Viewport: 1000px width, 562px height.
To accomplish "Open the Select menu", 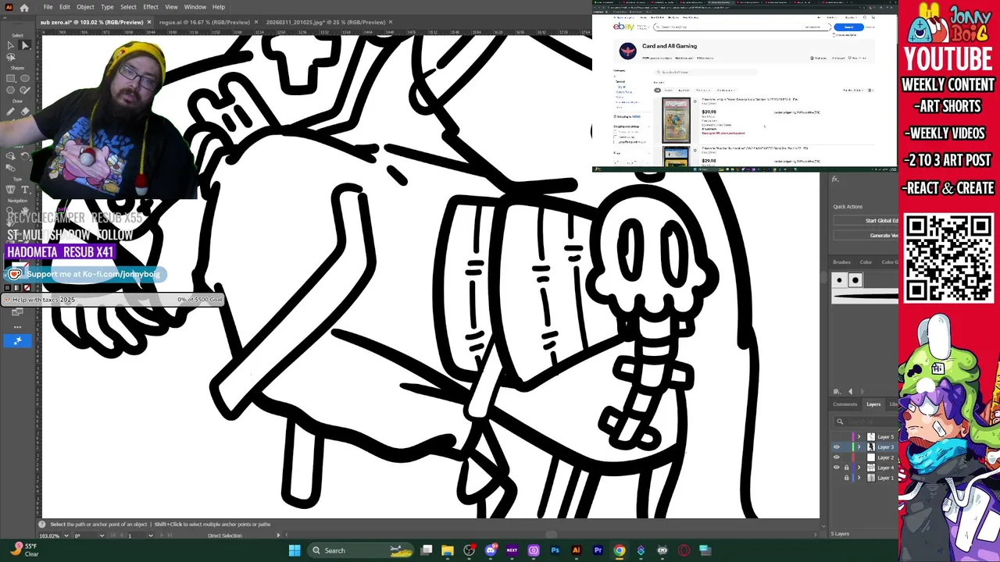I will click(128, 7).
